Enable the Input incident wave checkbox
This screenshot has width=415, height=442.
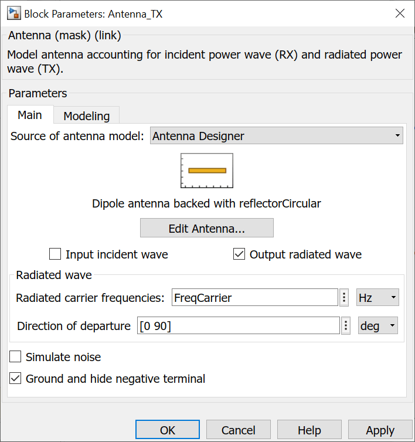point(56,254)
